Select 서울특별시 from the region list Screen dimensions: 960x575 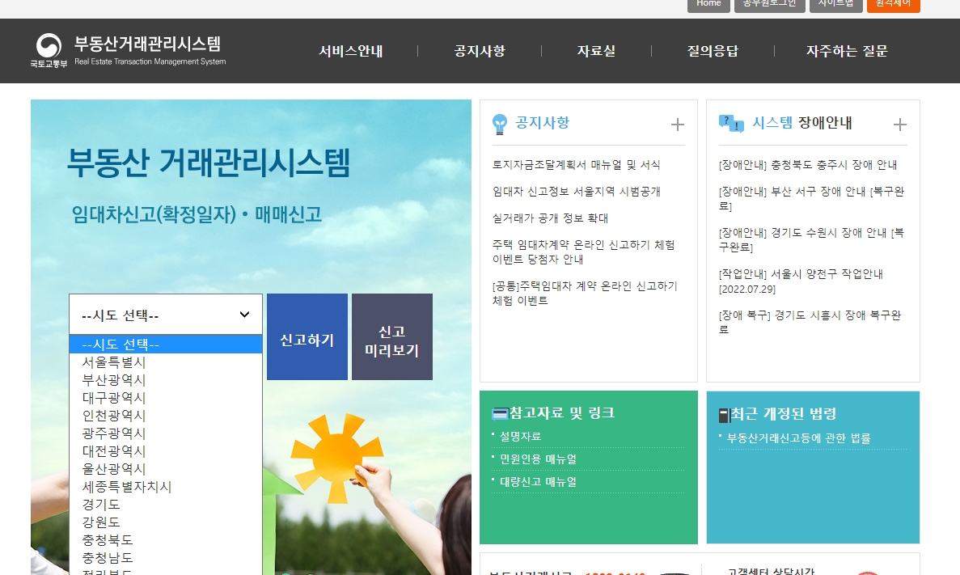(165, 361)
